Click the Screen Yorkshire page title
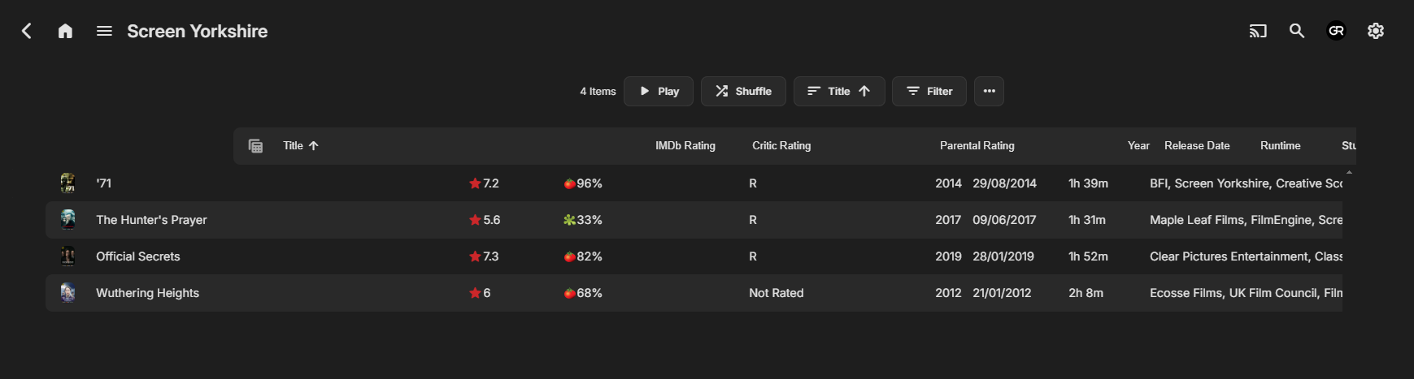This screenshot has width=1414, height=379. (x=198, y=31)
